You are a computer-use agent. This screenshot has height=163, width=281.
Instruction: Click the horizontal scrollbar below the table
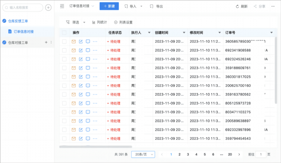point(96,147)
